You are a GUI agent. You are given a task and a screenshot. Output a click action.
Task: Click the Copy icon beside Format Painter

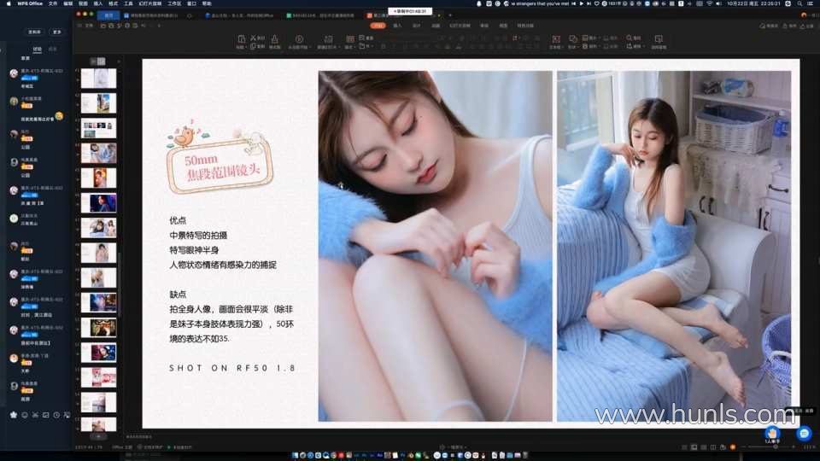tap(253, 46)
